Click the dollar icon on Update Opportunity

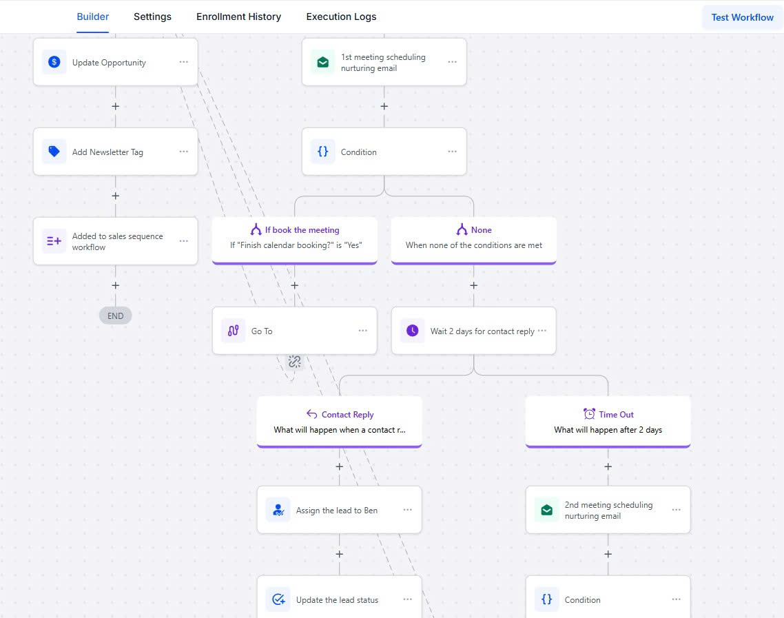click(54, 62)
